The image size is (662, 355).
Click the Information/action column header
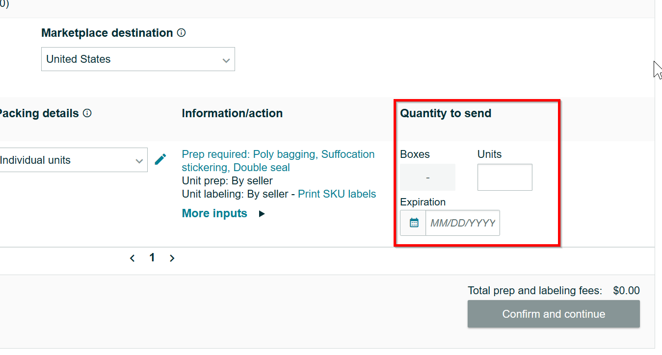[232, 114]
